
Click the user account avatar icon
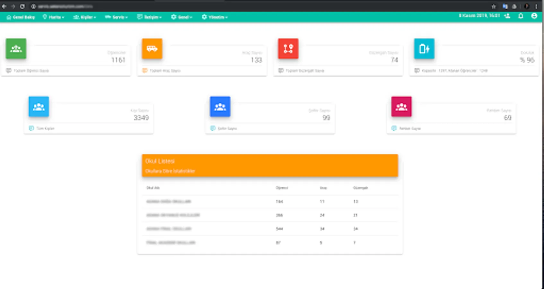point(534,16)
